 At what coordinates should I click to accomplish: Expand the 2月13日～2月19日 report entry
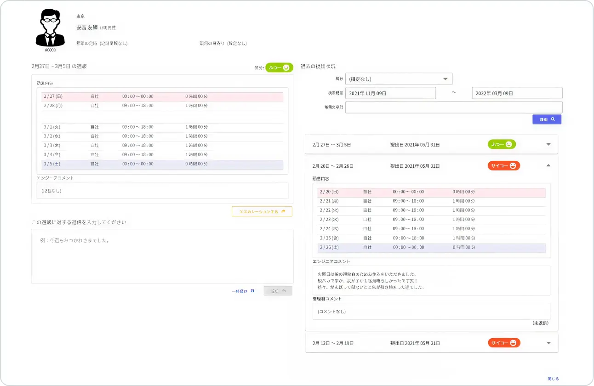pos(548,342)
